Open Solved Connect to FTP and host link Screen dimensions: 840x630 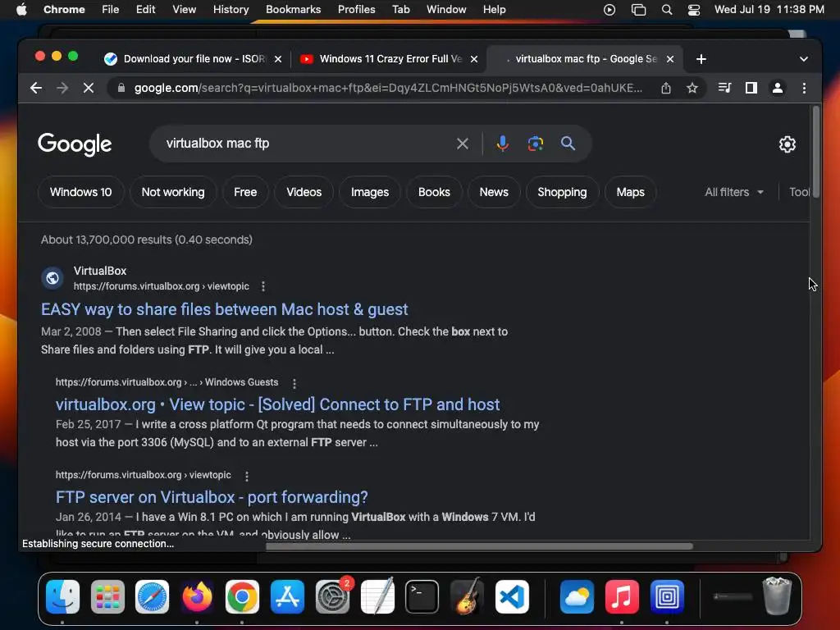click(x=277, y=404)
